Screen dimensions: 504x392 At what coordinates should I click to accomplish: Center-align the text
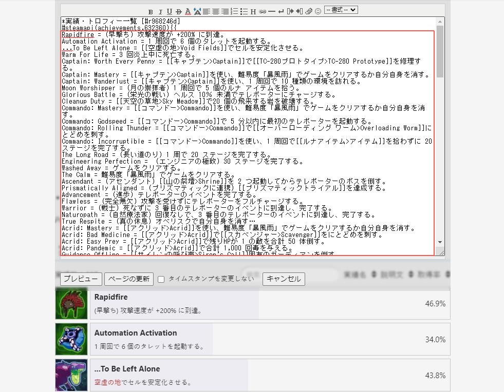pyautogui.click(x=215, y=11)
